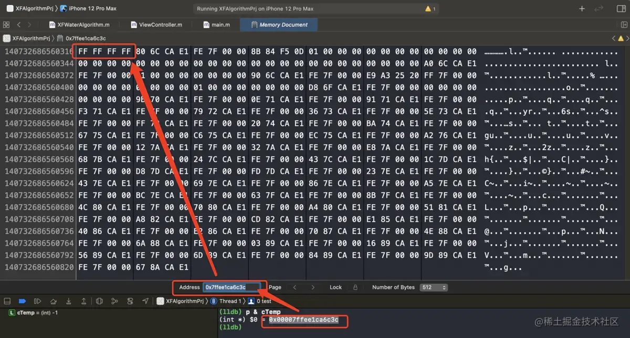Click the code review arrows icon
The height and width of the screenshot is (338, 630).
point(599,9)
